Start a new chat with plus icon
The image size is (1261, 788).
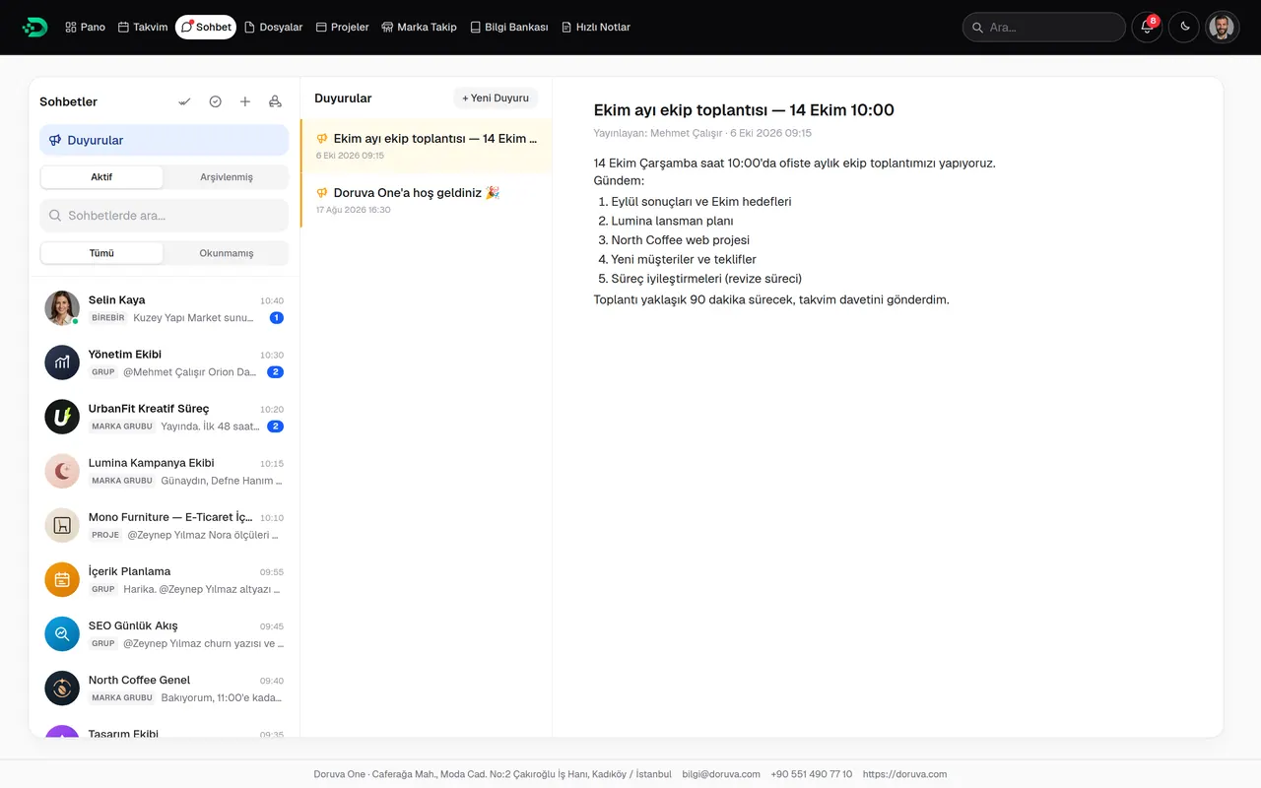click(245, 101)
